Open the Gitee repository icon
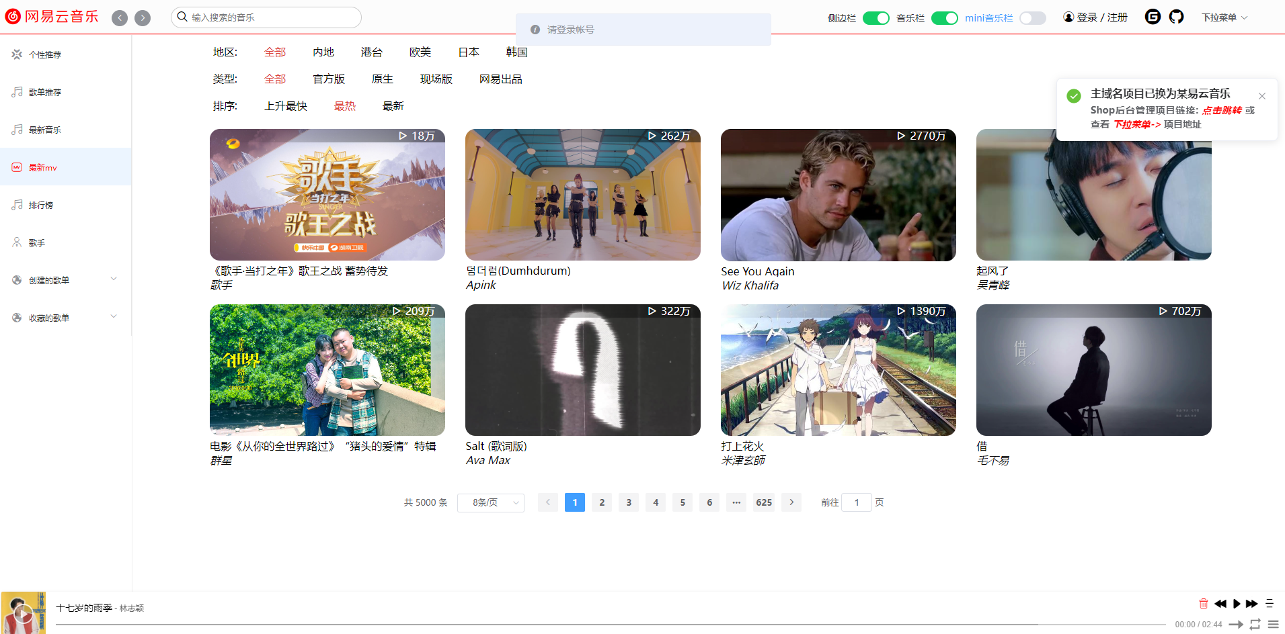 (x=1153, y=17)
